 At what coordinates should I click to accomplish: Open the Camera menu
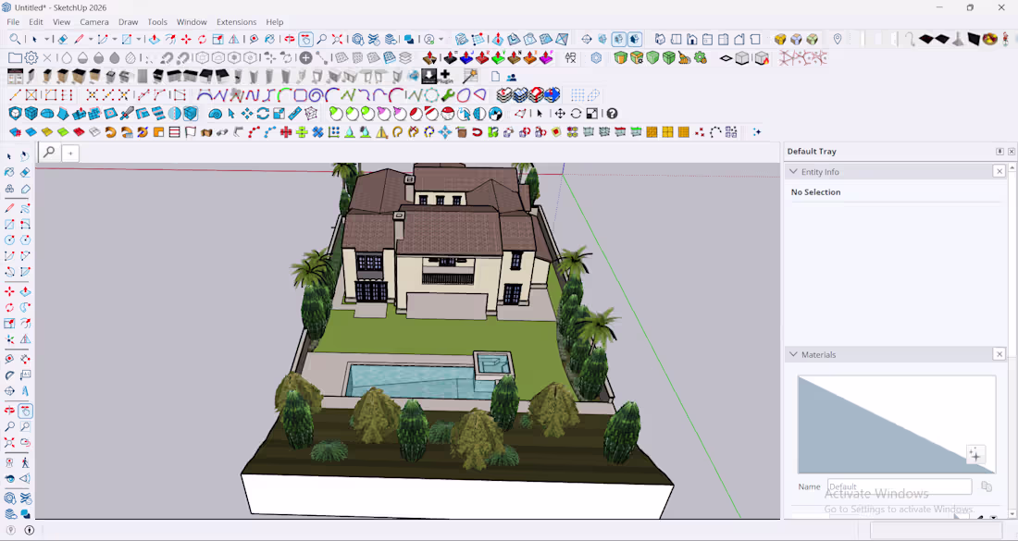coord(94,21)
